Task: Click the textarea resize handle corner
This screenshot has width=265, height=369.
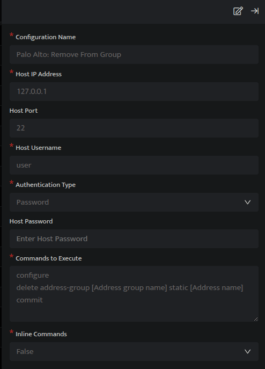Action: [256, 319]
